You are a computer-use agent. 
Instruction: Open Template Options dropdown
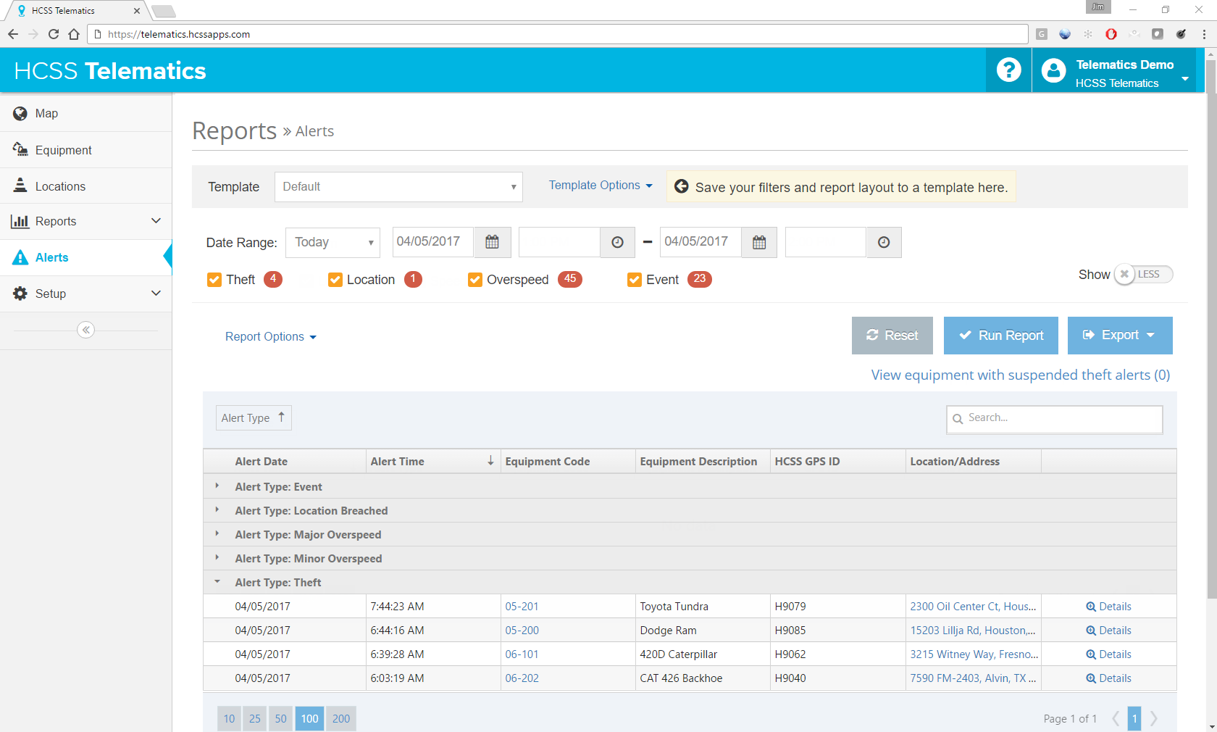click(601, 186)
